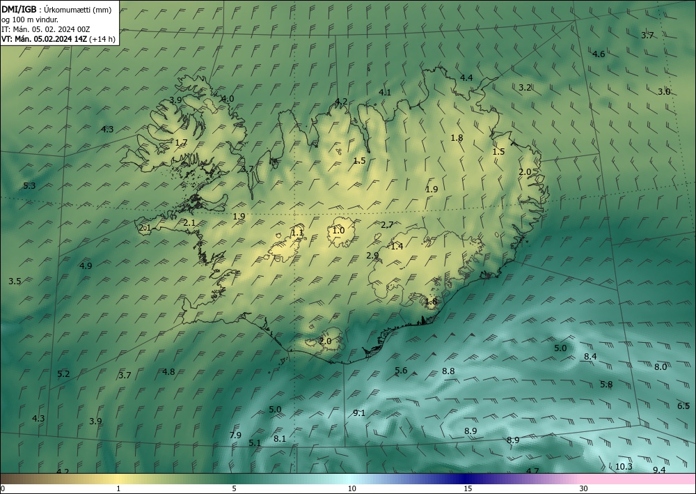The image size is (696, 494).
Task: Click the 4.1 value label on the map
Action: [385, 93]
